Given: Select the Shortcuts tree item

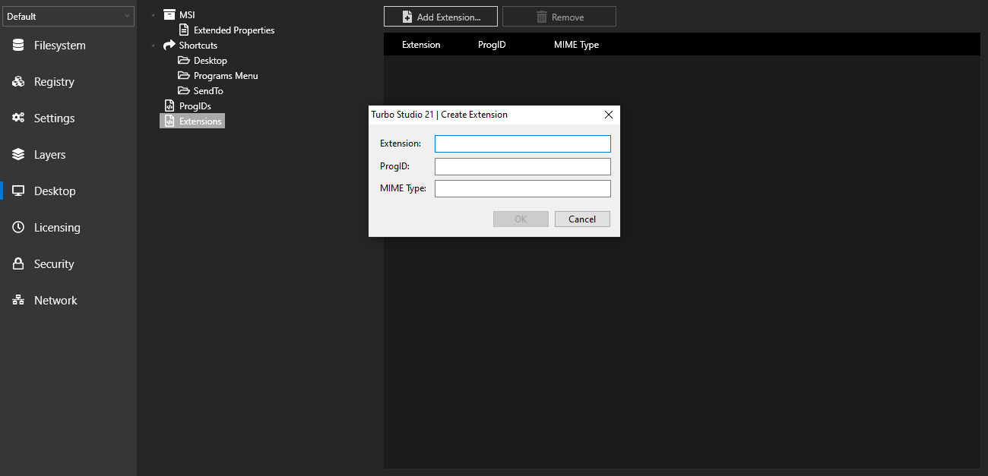Looking at the screenshot, I should pyautogui.click(x=198, y=46).
